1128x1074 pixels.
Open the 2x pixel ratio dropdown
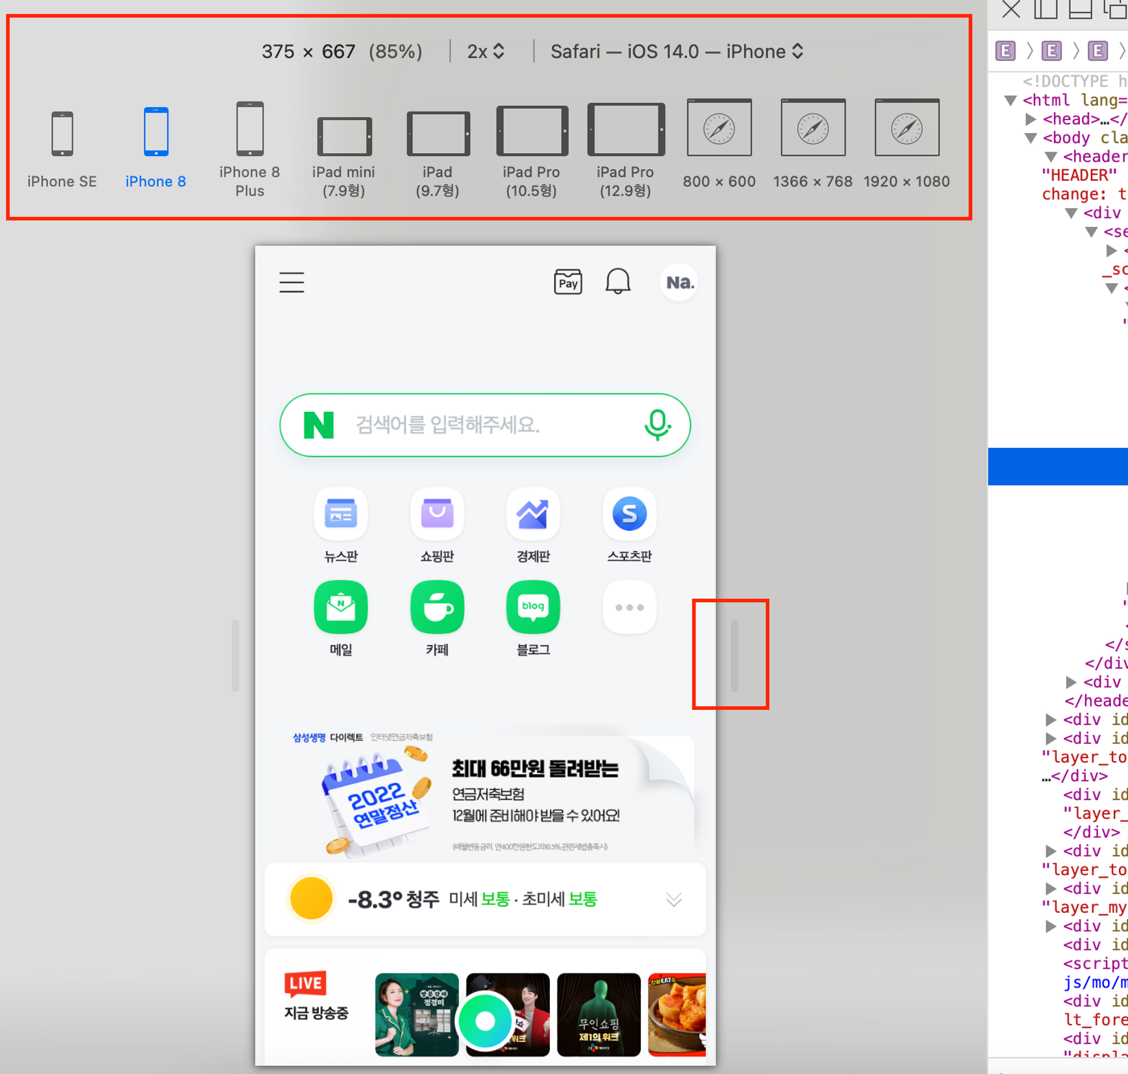pos(486,51)
